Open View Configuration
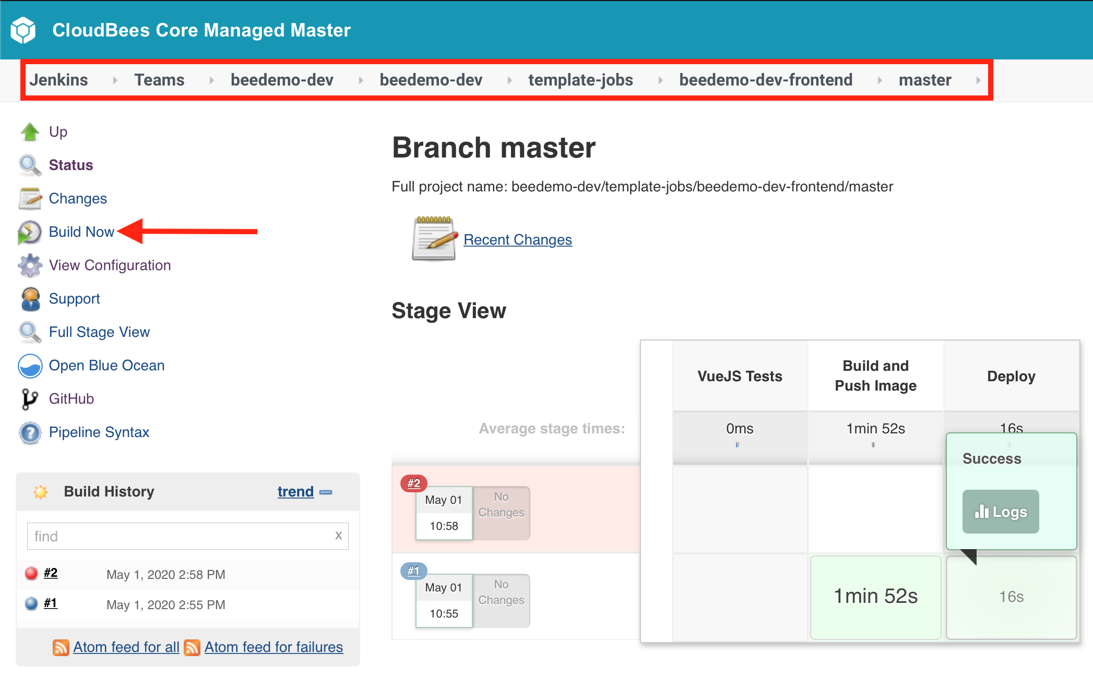This screenshot has width=1093, height=678. (x=110, y=265)
